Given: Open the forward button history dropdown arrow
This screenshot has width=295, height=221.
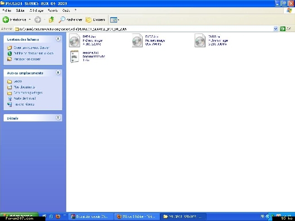Looking at the screenshot, I should pos(44,19).
